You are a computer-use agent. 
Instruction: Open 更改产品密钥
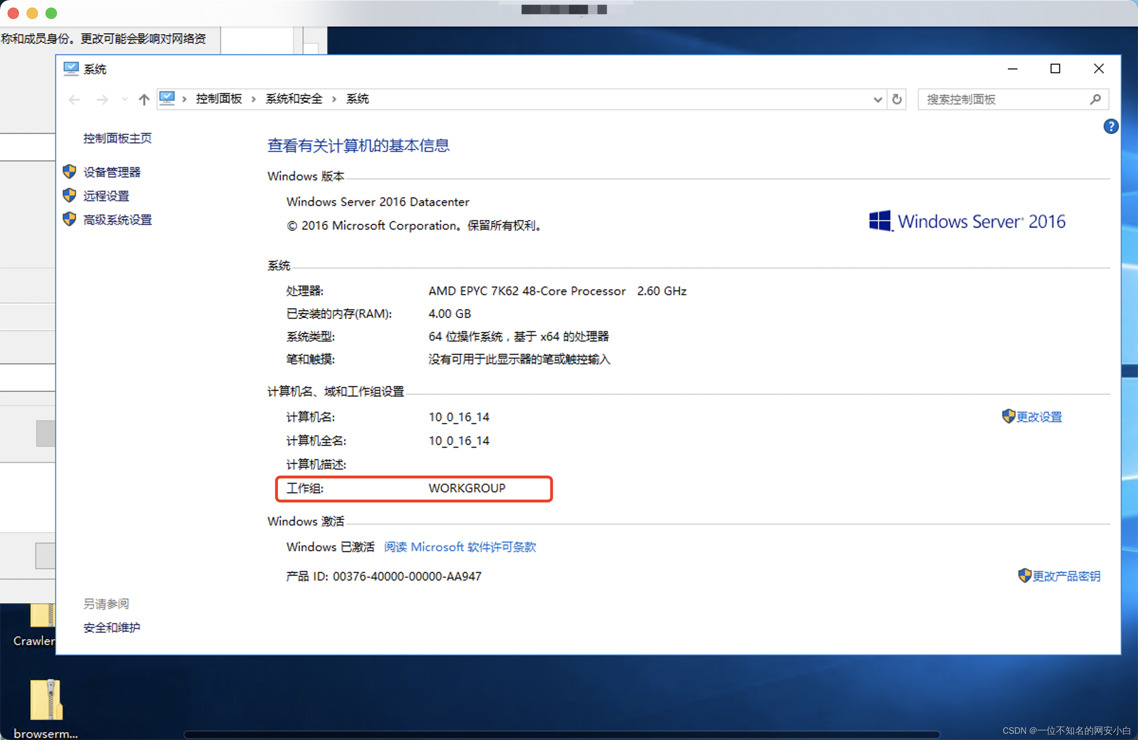click(1067, 576)
